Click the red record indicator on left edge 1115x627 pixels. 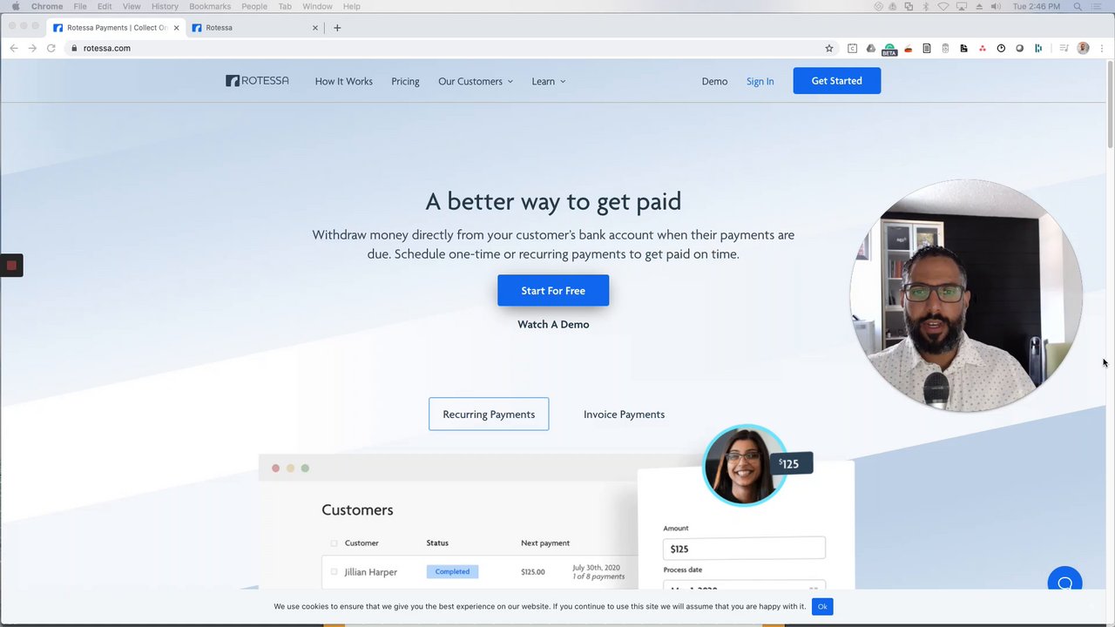coord(11,266)
